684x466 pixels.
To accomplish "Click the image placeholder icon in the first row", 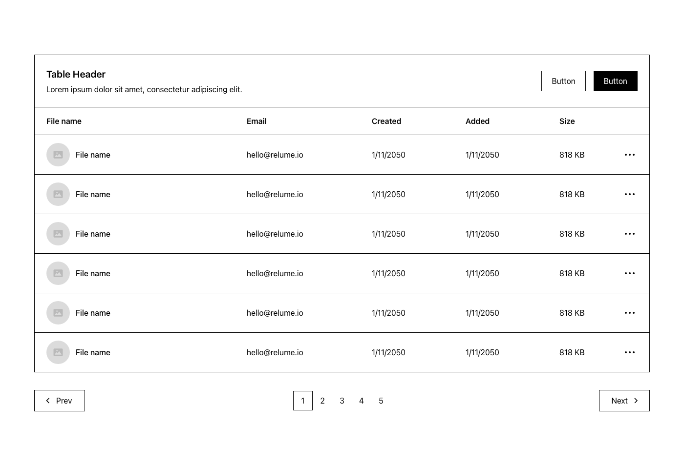I will (x=58, y=155).
